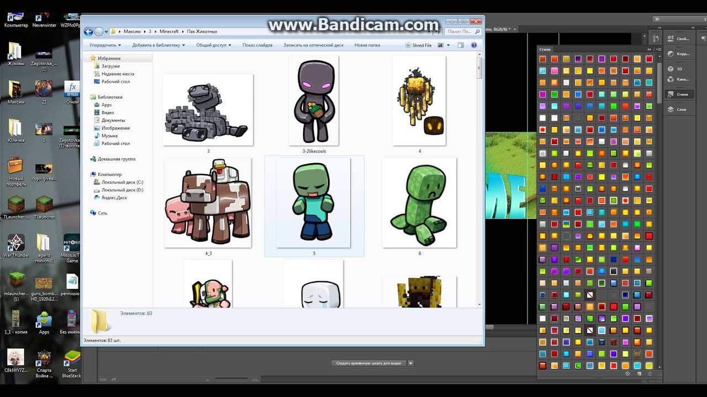Open Изображения library in the navigation pane
707x397 pixels.
click(115, 128)
